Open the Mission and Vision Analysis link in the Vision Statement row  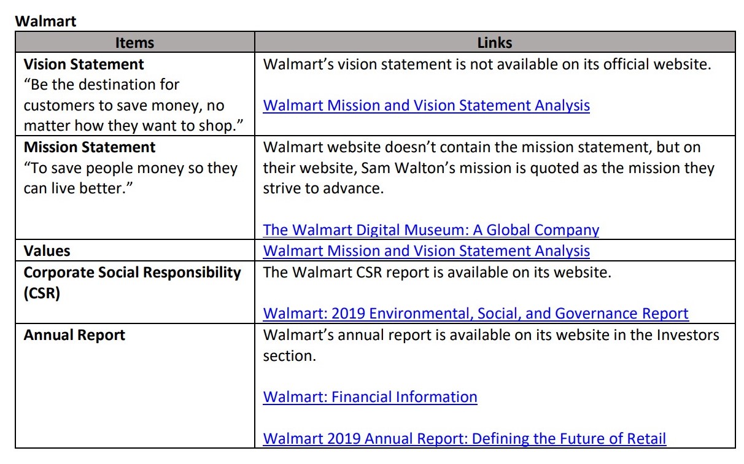coord(427,106)
